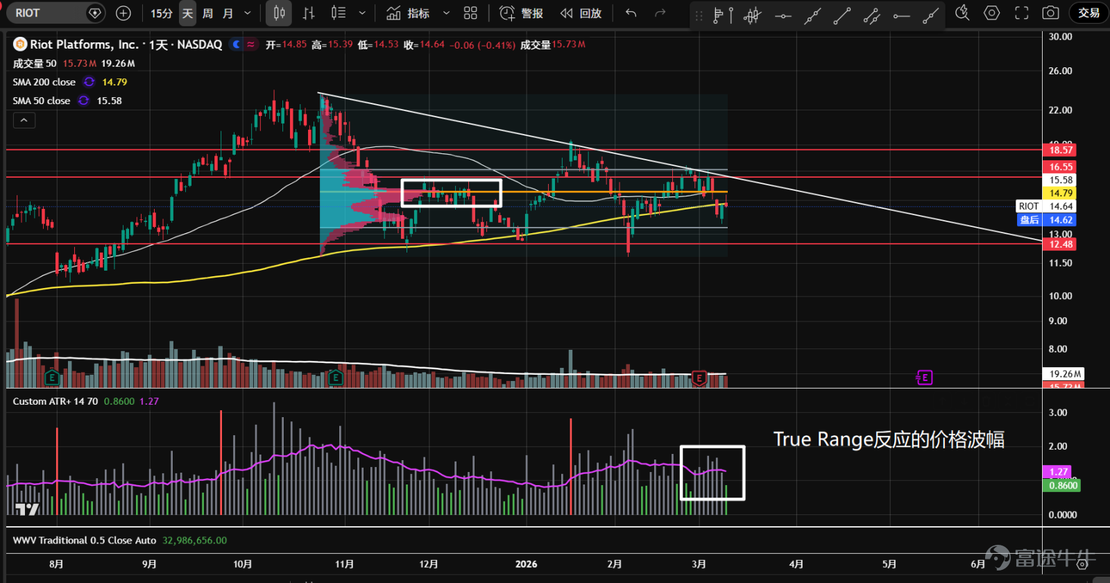Click the diamond icon in the symbol box
The width and height of the screenshot is (1110, 583).
94,13
